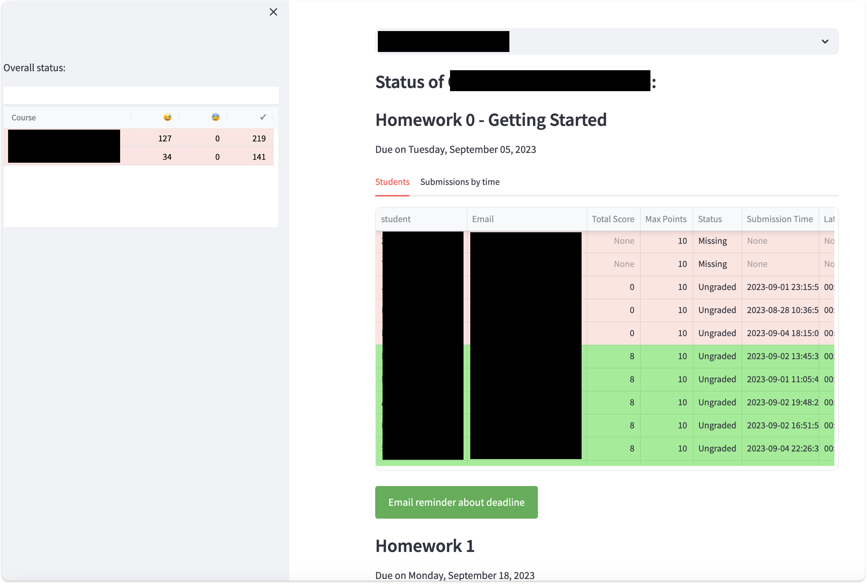The width and height of the screenshot is (867, 584).
Task: Click the sweat-smile emoji column header
Action: point(167,117)
